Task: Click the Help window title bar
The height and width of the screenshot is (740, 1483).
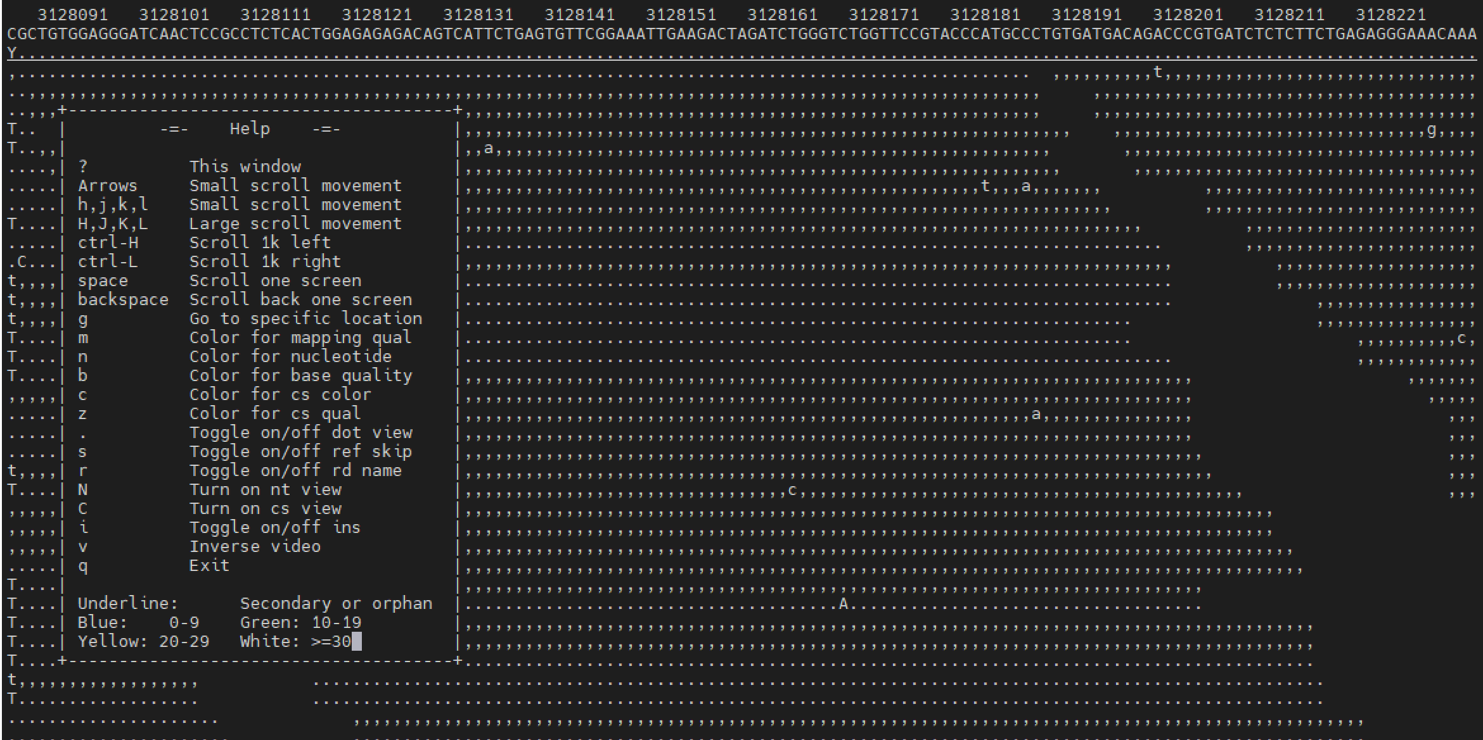Action: pos(249,128)
